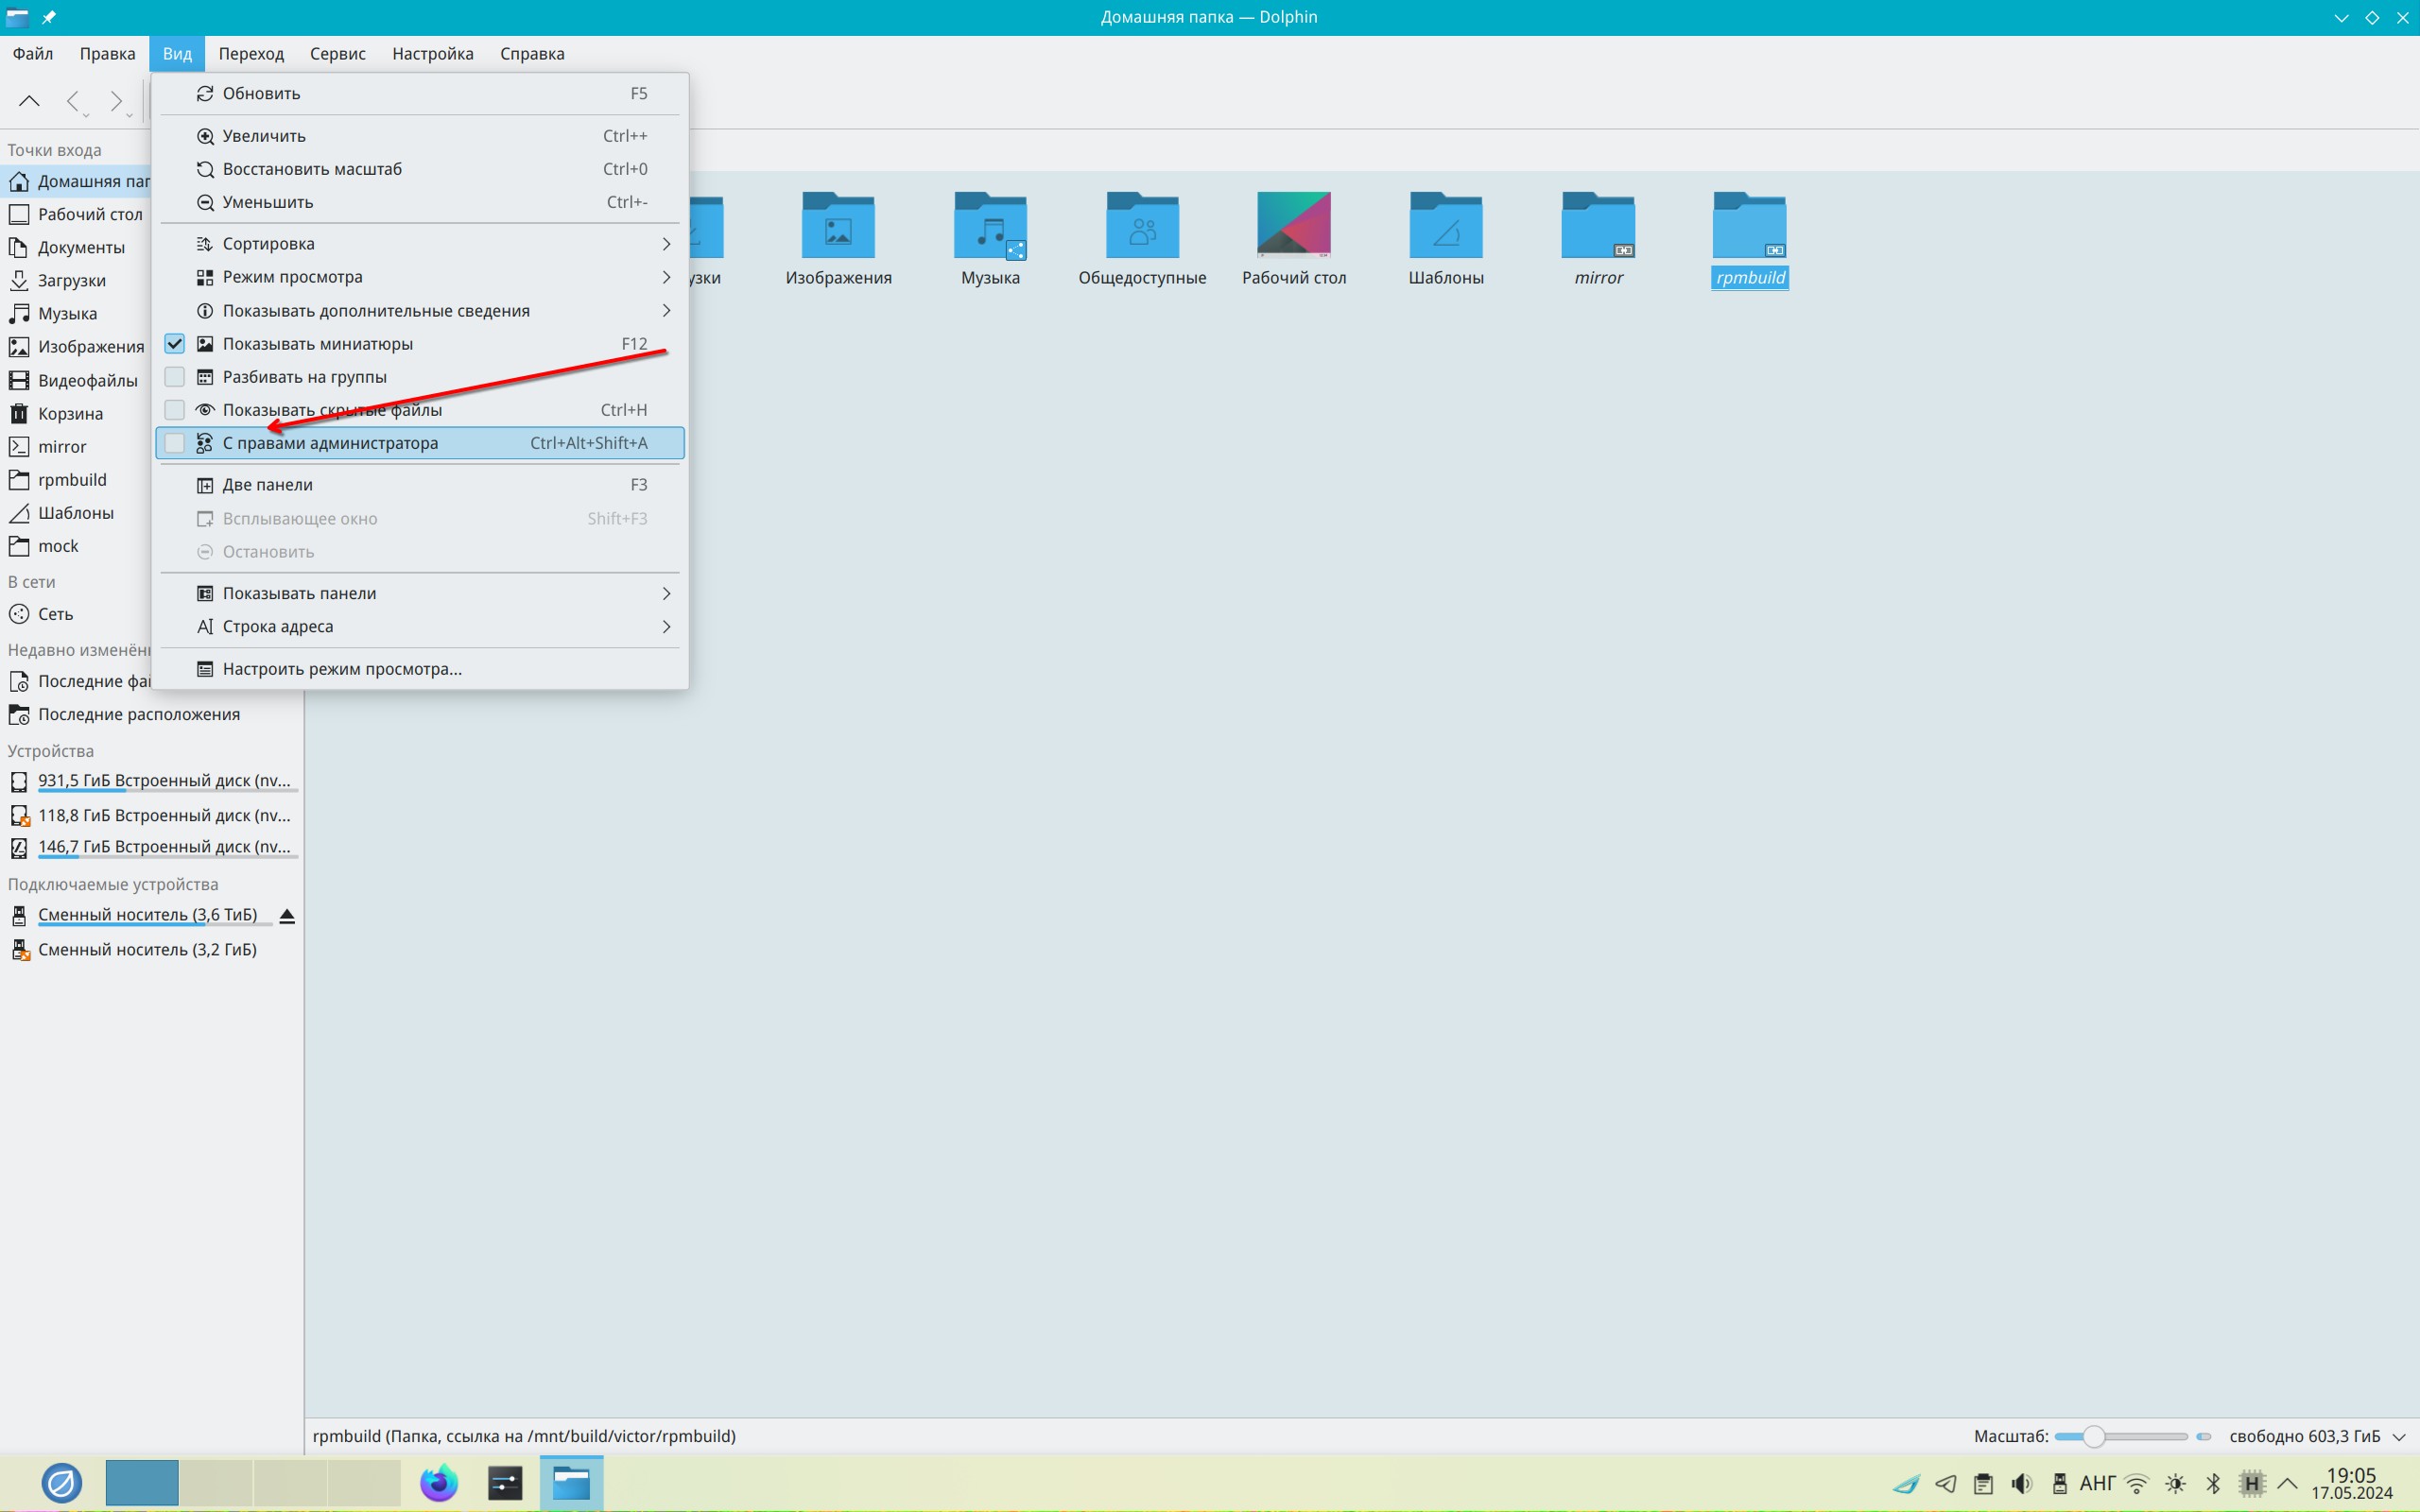Adjust the Масштаб zoom slider

[x=2093, y=1437]
